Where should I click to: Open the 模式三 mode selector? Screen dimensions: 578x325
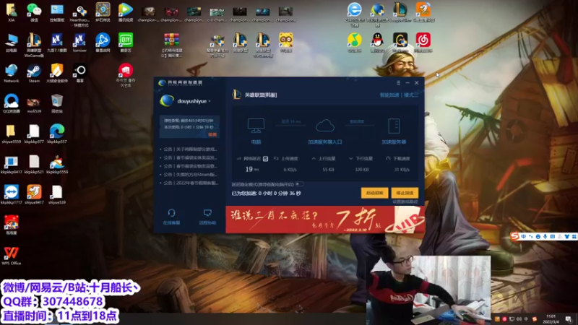[x=410, y=95]
